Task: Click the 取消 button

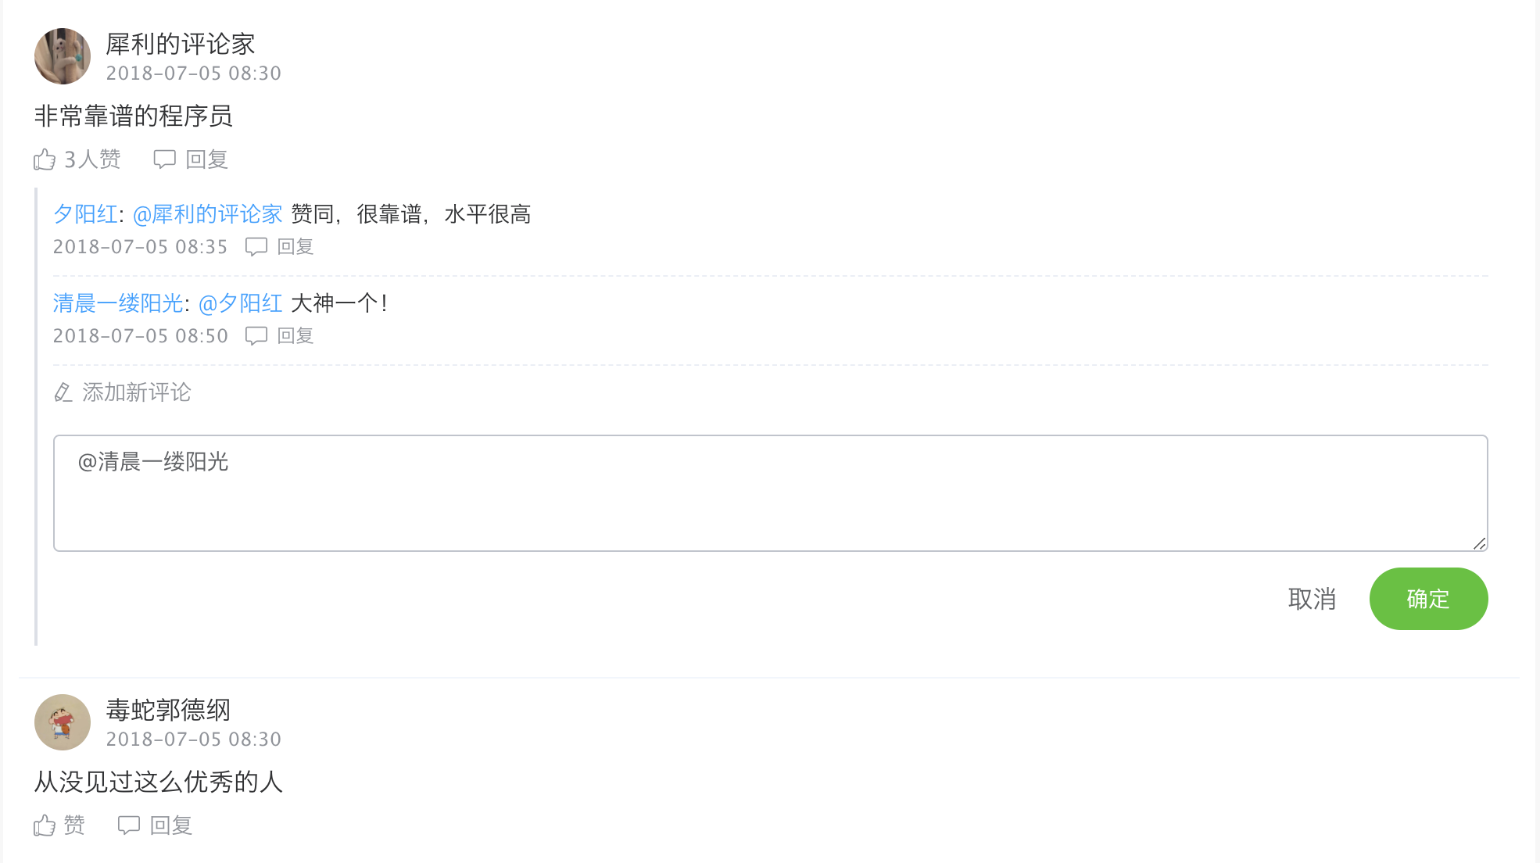Action: coord(1312,599)
